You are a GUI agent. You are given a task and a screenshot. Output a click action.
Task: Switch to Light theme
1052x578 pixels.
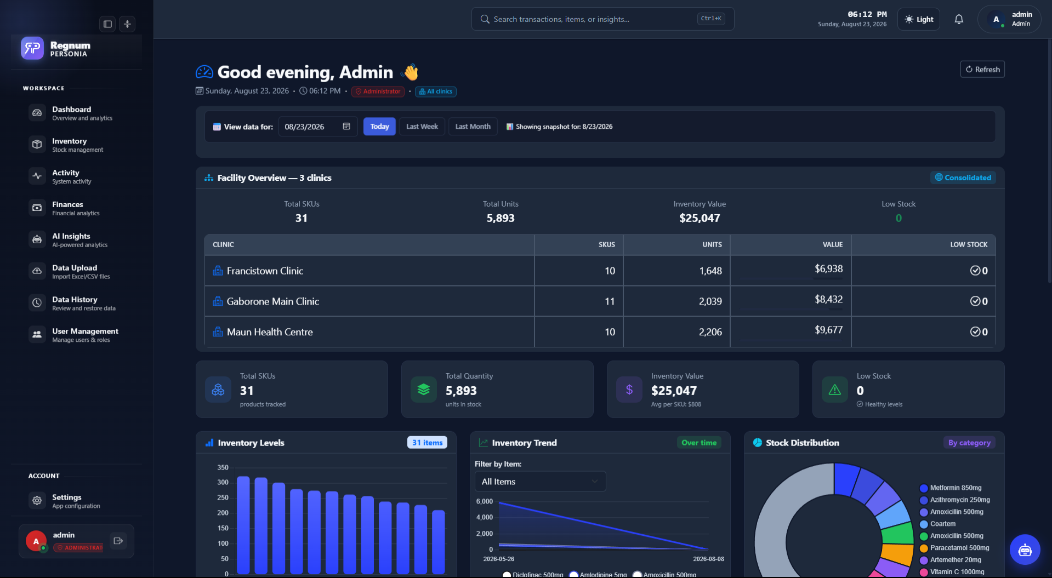click(x=919, y=19)
